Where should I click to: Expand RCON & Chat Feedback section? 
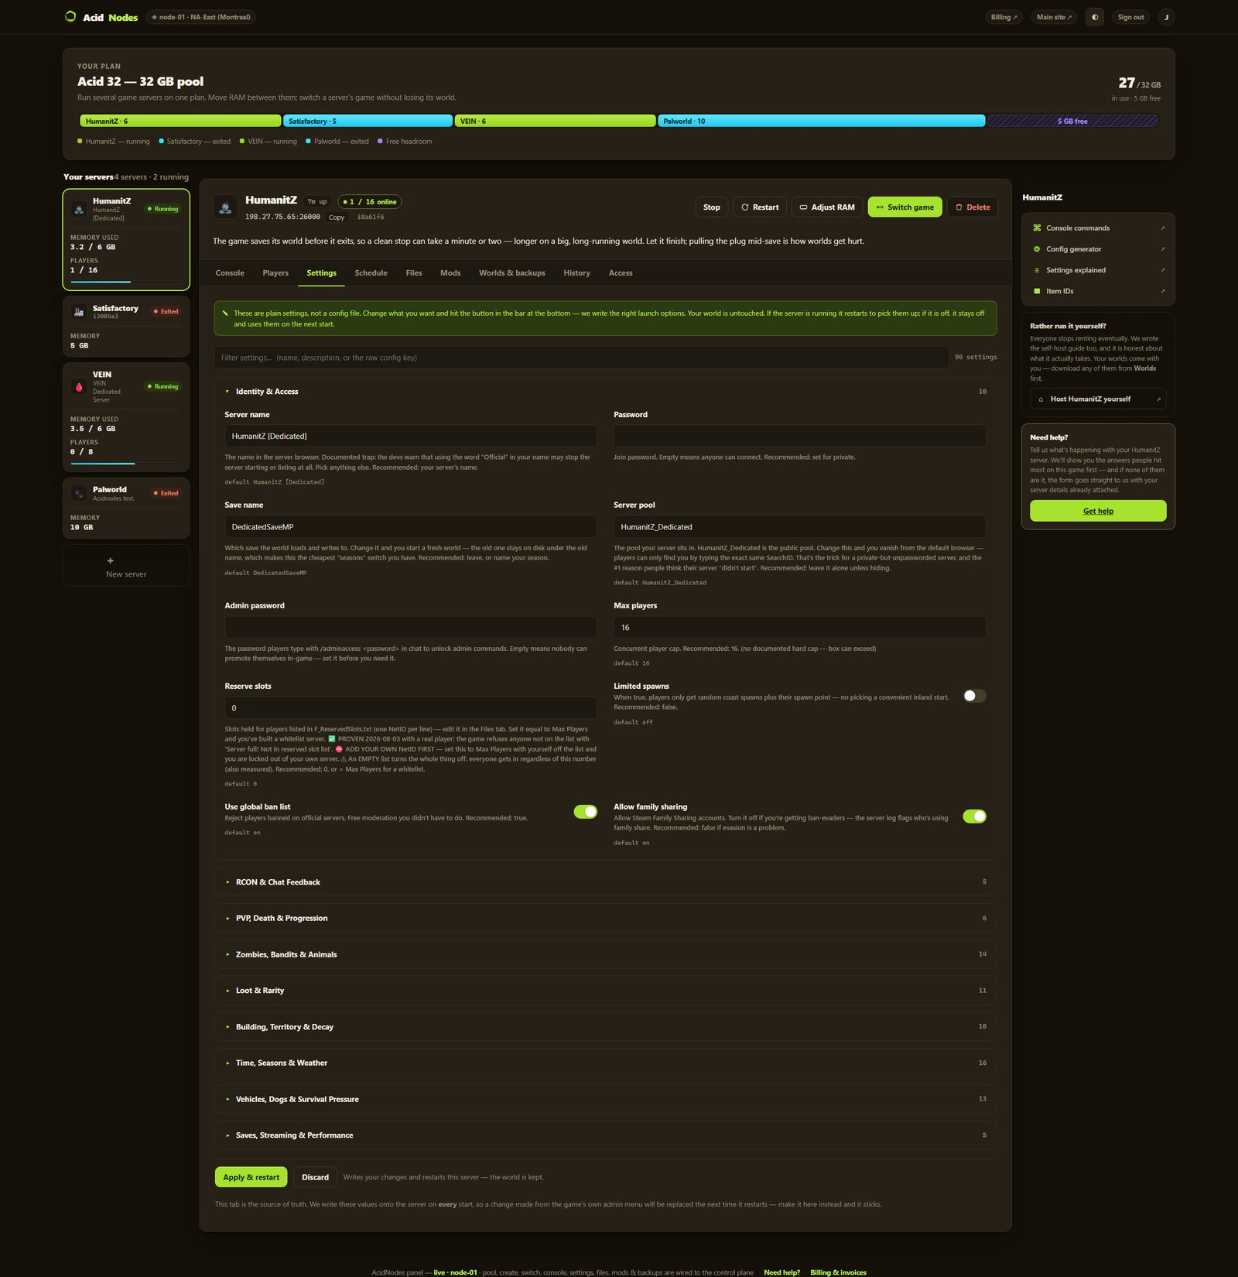[605, 882]
